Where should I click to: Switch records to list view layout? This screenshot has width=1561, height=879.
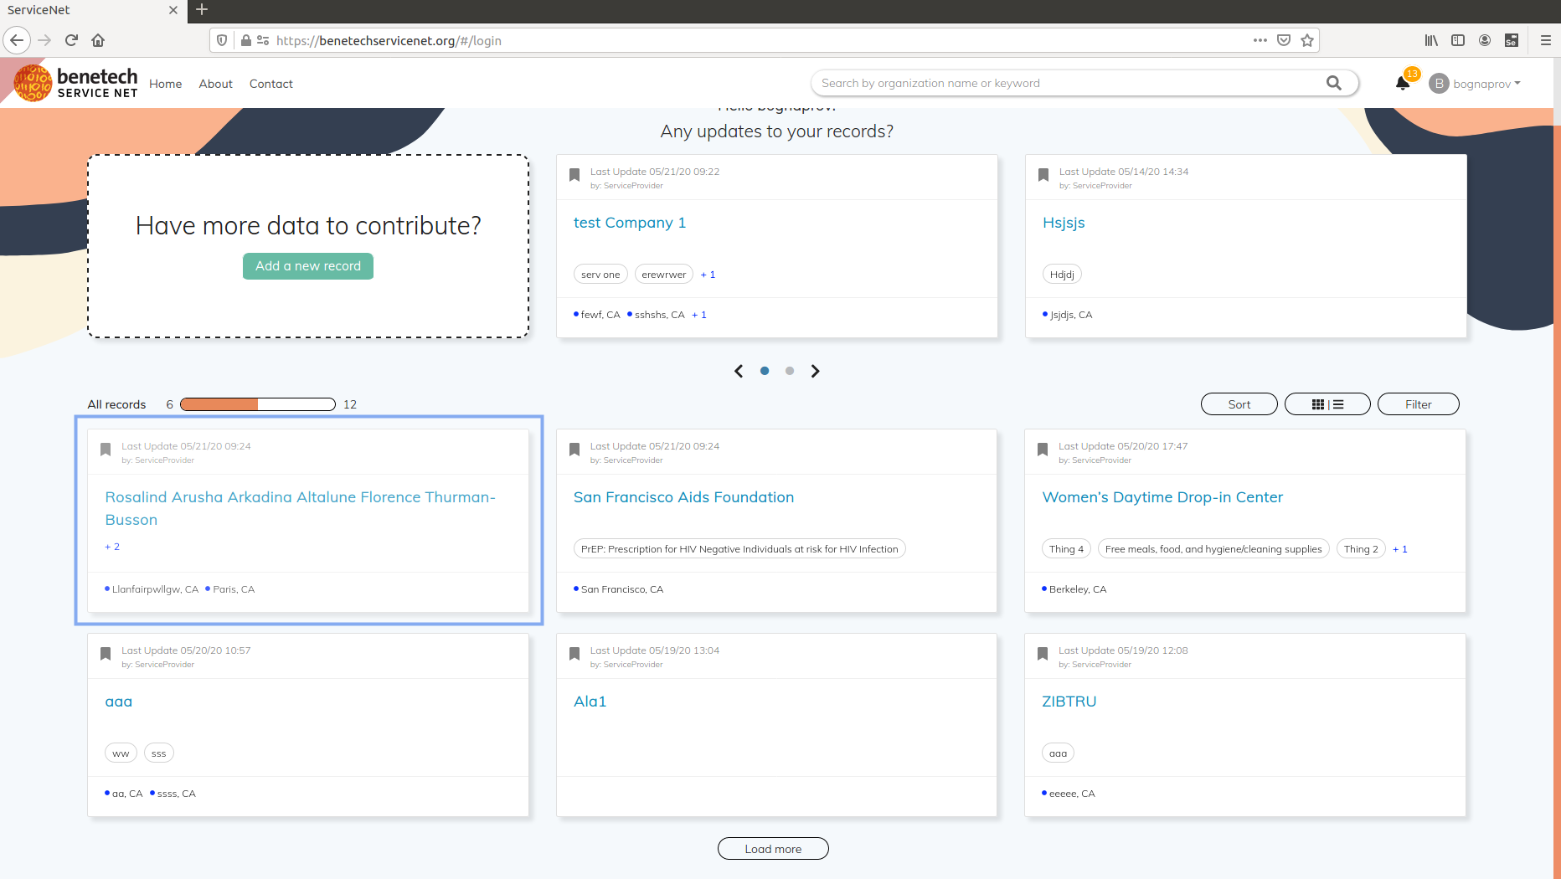[x=1338, y=404]
